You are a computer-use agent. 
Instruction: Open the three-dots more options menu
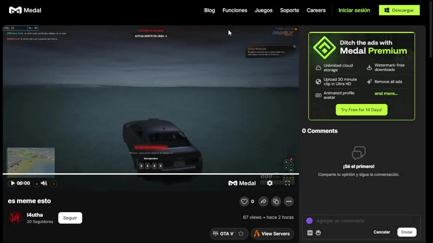289,201
